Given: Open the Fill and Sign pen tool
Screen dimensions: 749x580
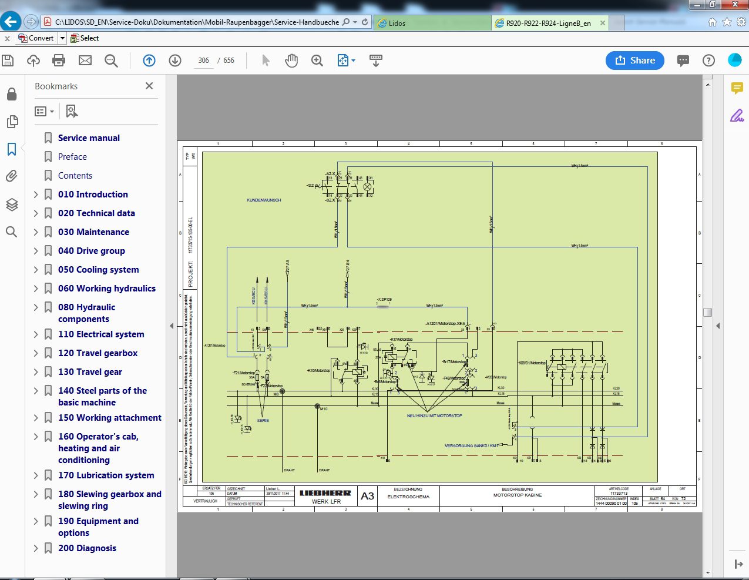Looking at the screenshot, I should click(x=737, y=115).
